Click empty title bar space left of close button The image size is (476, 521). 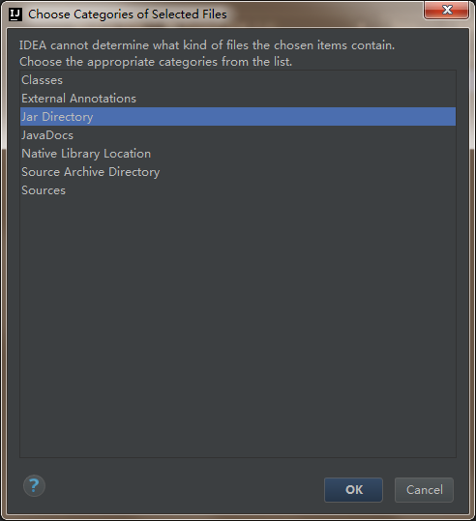tap(324, 14)
